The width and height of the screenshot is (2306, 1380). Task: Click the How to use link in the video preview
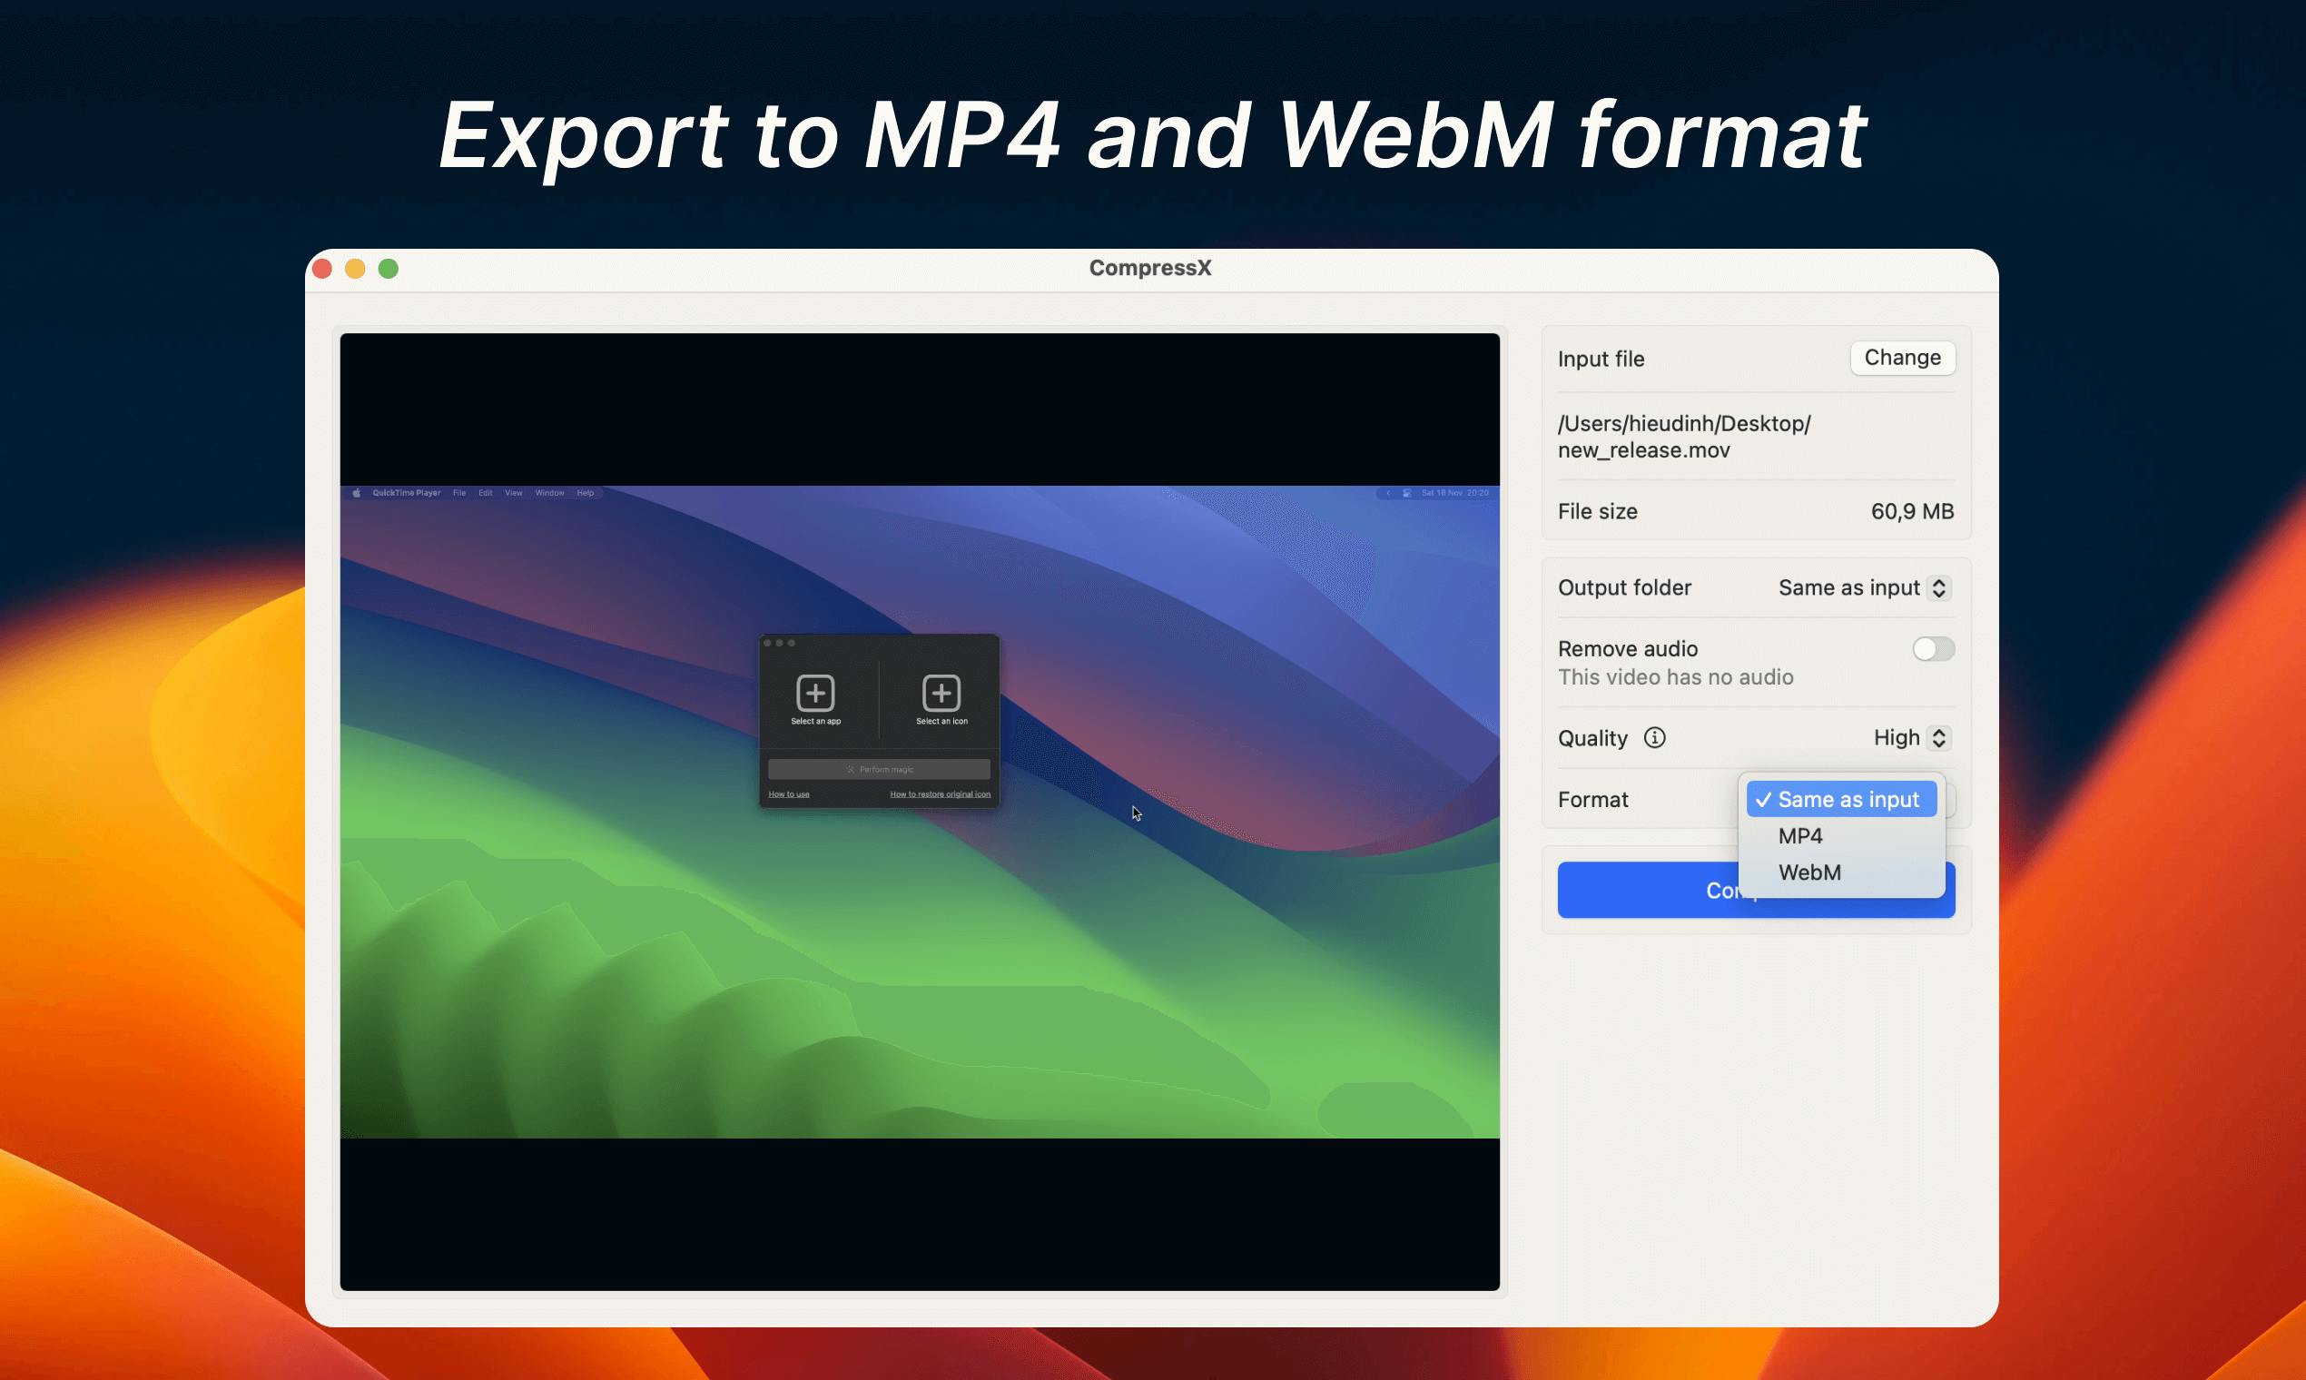click(789, 794)
